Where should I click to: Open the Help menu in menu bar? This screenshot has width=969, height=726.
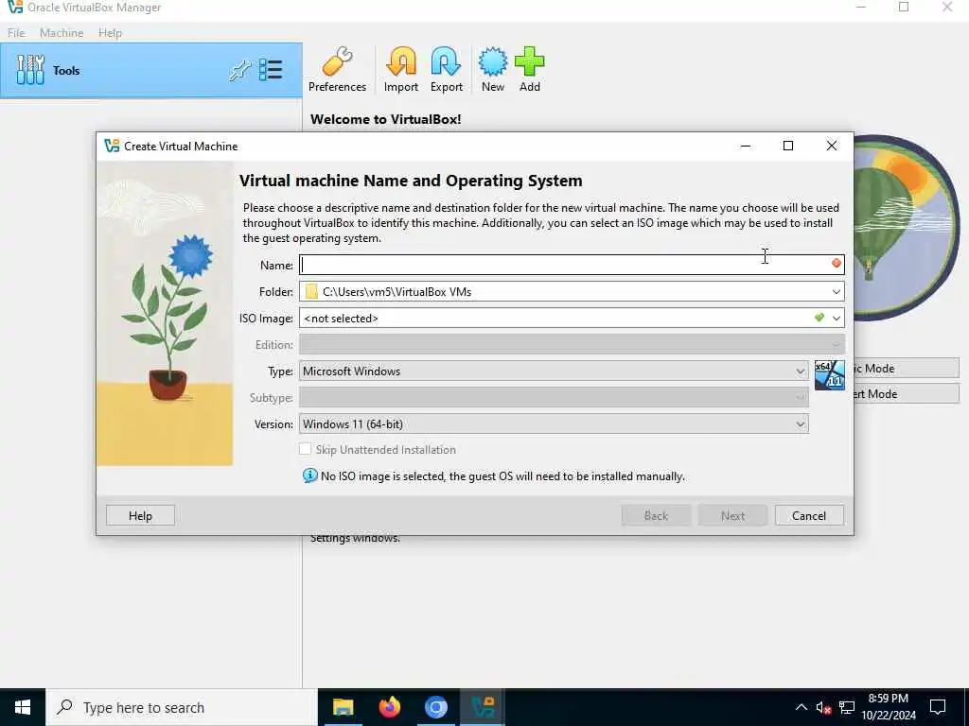110,33
